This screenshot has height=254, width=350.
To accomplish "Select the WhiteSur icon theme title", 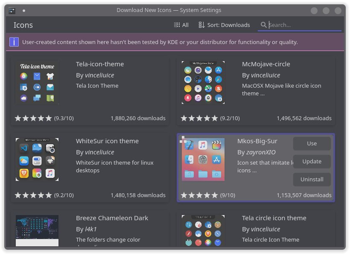I will [x=107, y=141].
